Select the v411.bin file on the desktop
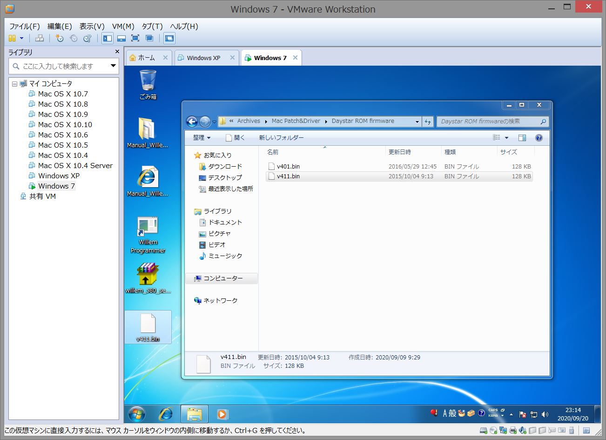Viewport: 606px width, 440px height. [x=148, y=328]
